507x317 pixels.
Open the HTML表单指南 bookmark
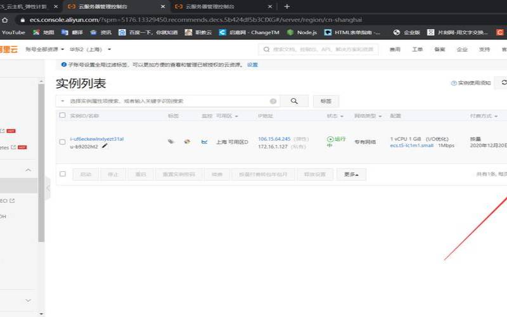coord(353,32)
